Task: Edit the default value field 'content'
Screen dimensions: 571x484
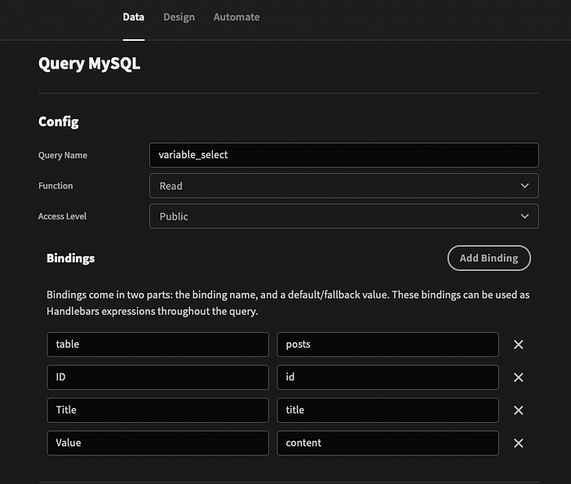Action: [x=387, y=443]
